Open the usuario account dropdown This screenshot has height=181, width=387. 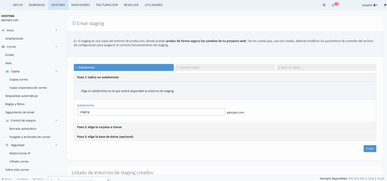(x=370, y=5)
